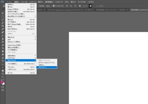Viewport: 148px width, 104px height.
Task: Open the pink foreground color swatch
Action: click(x=2, y=82)
